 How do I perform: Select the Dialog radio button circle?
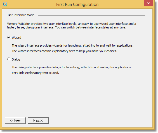point(9,59)
